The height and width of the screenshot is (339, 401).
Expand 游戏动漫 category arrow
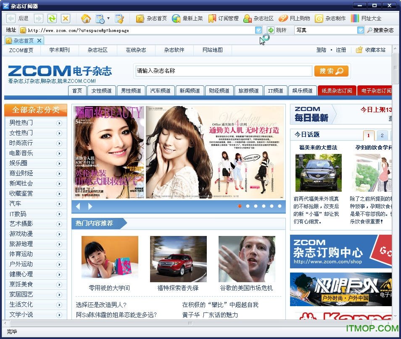click(x=59, y=234)
